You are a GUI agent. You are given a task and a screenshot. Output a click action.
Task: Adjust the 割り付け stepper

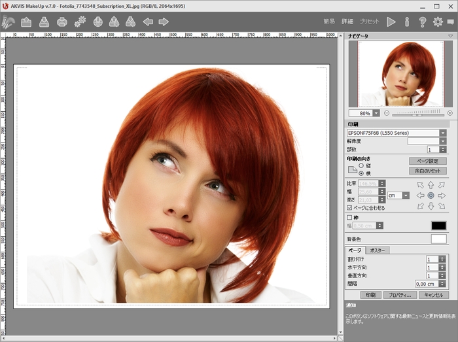pos(442,259)
